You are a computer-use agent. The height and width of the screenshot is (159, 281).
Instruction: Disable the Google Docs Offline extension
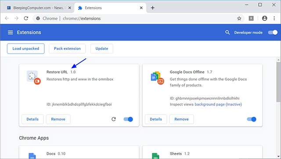click(x=252, y=119)
